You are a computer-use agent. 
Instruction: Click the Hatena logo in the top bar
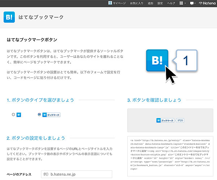(207, 3)
